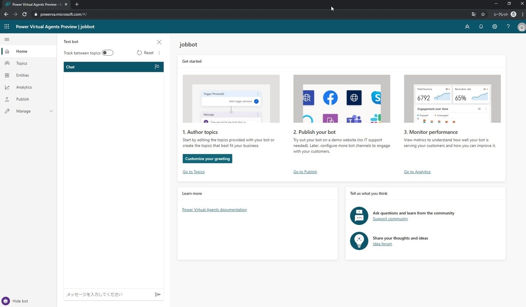Screen dimensions: 526x307
Task: Open Go to Publish link
Action: [x=305, y=172]
